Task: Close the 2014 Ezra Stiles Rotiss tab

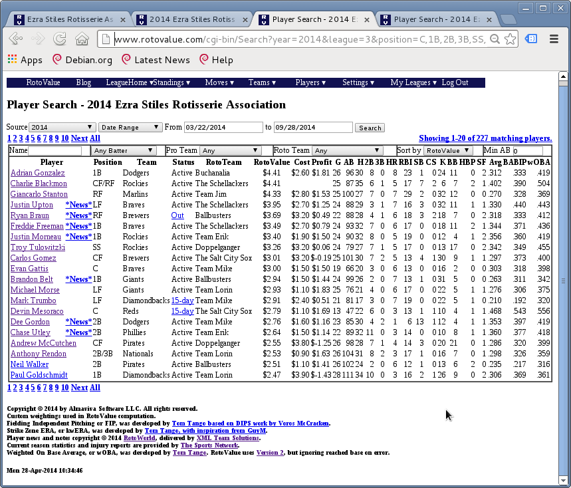Action: [x=245, y=20]
